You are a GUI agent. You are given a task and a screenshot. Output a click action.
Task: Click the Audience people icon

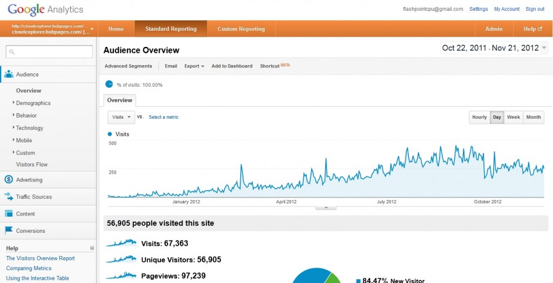click(x=9, y=74)
